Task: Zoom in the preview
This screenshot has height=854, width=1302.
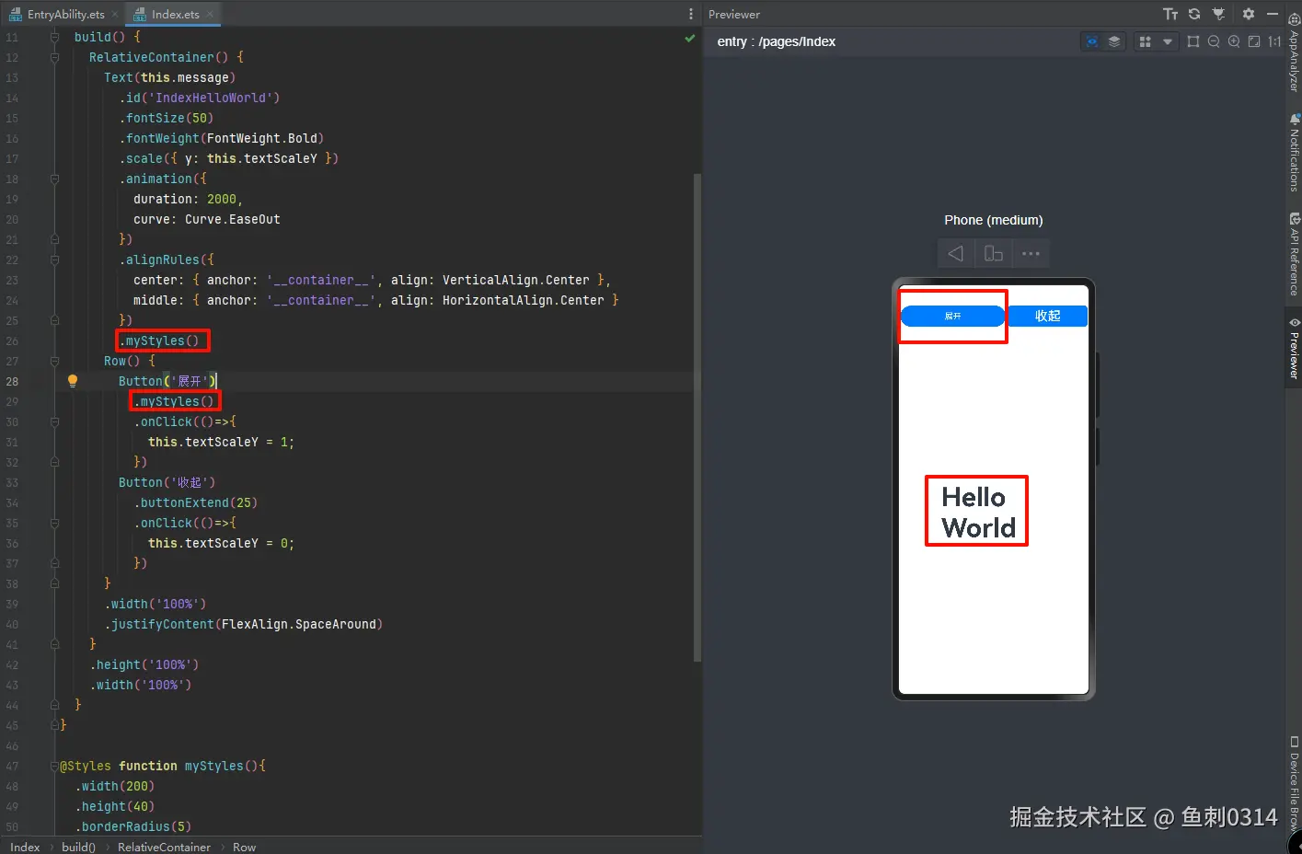Action: coord(1234,41)
